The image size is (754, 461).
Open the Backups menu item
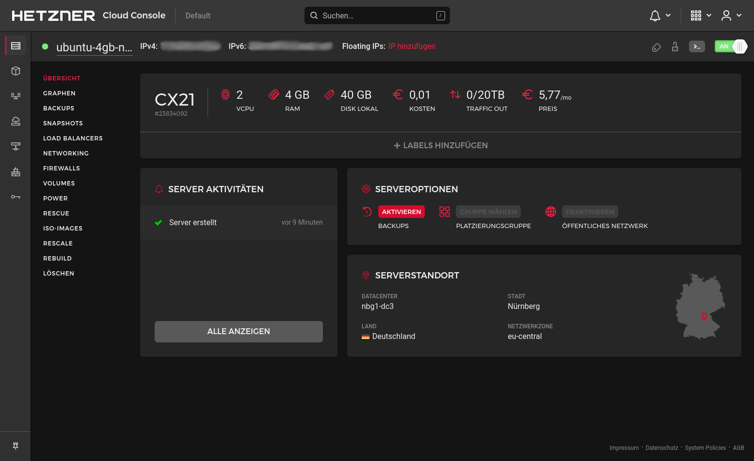[x=59, y=108]
